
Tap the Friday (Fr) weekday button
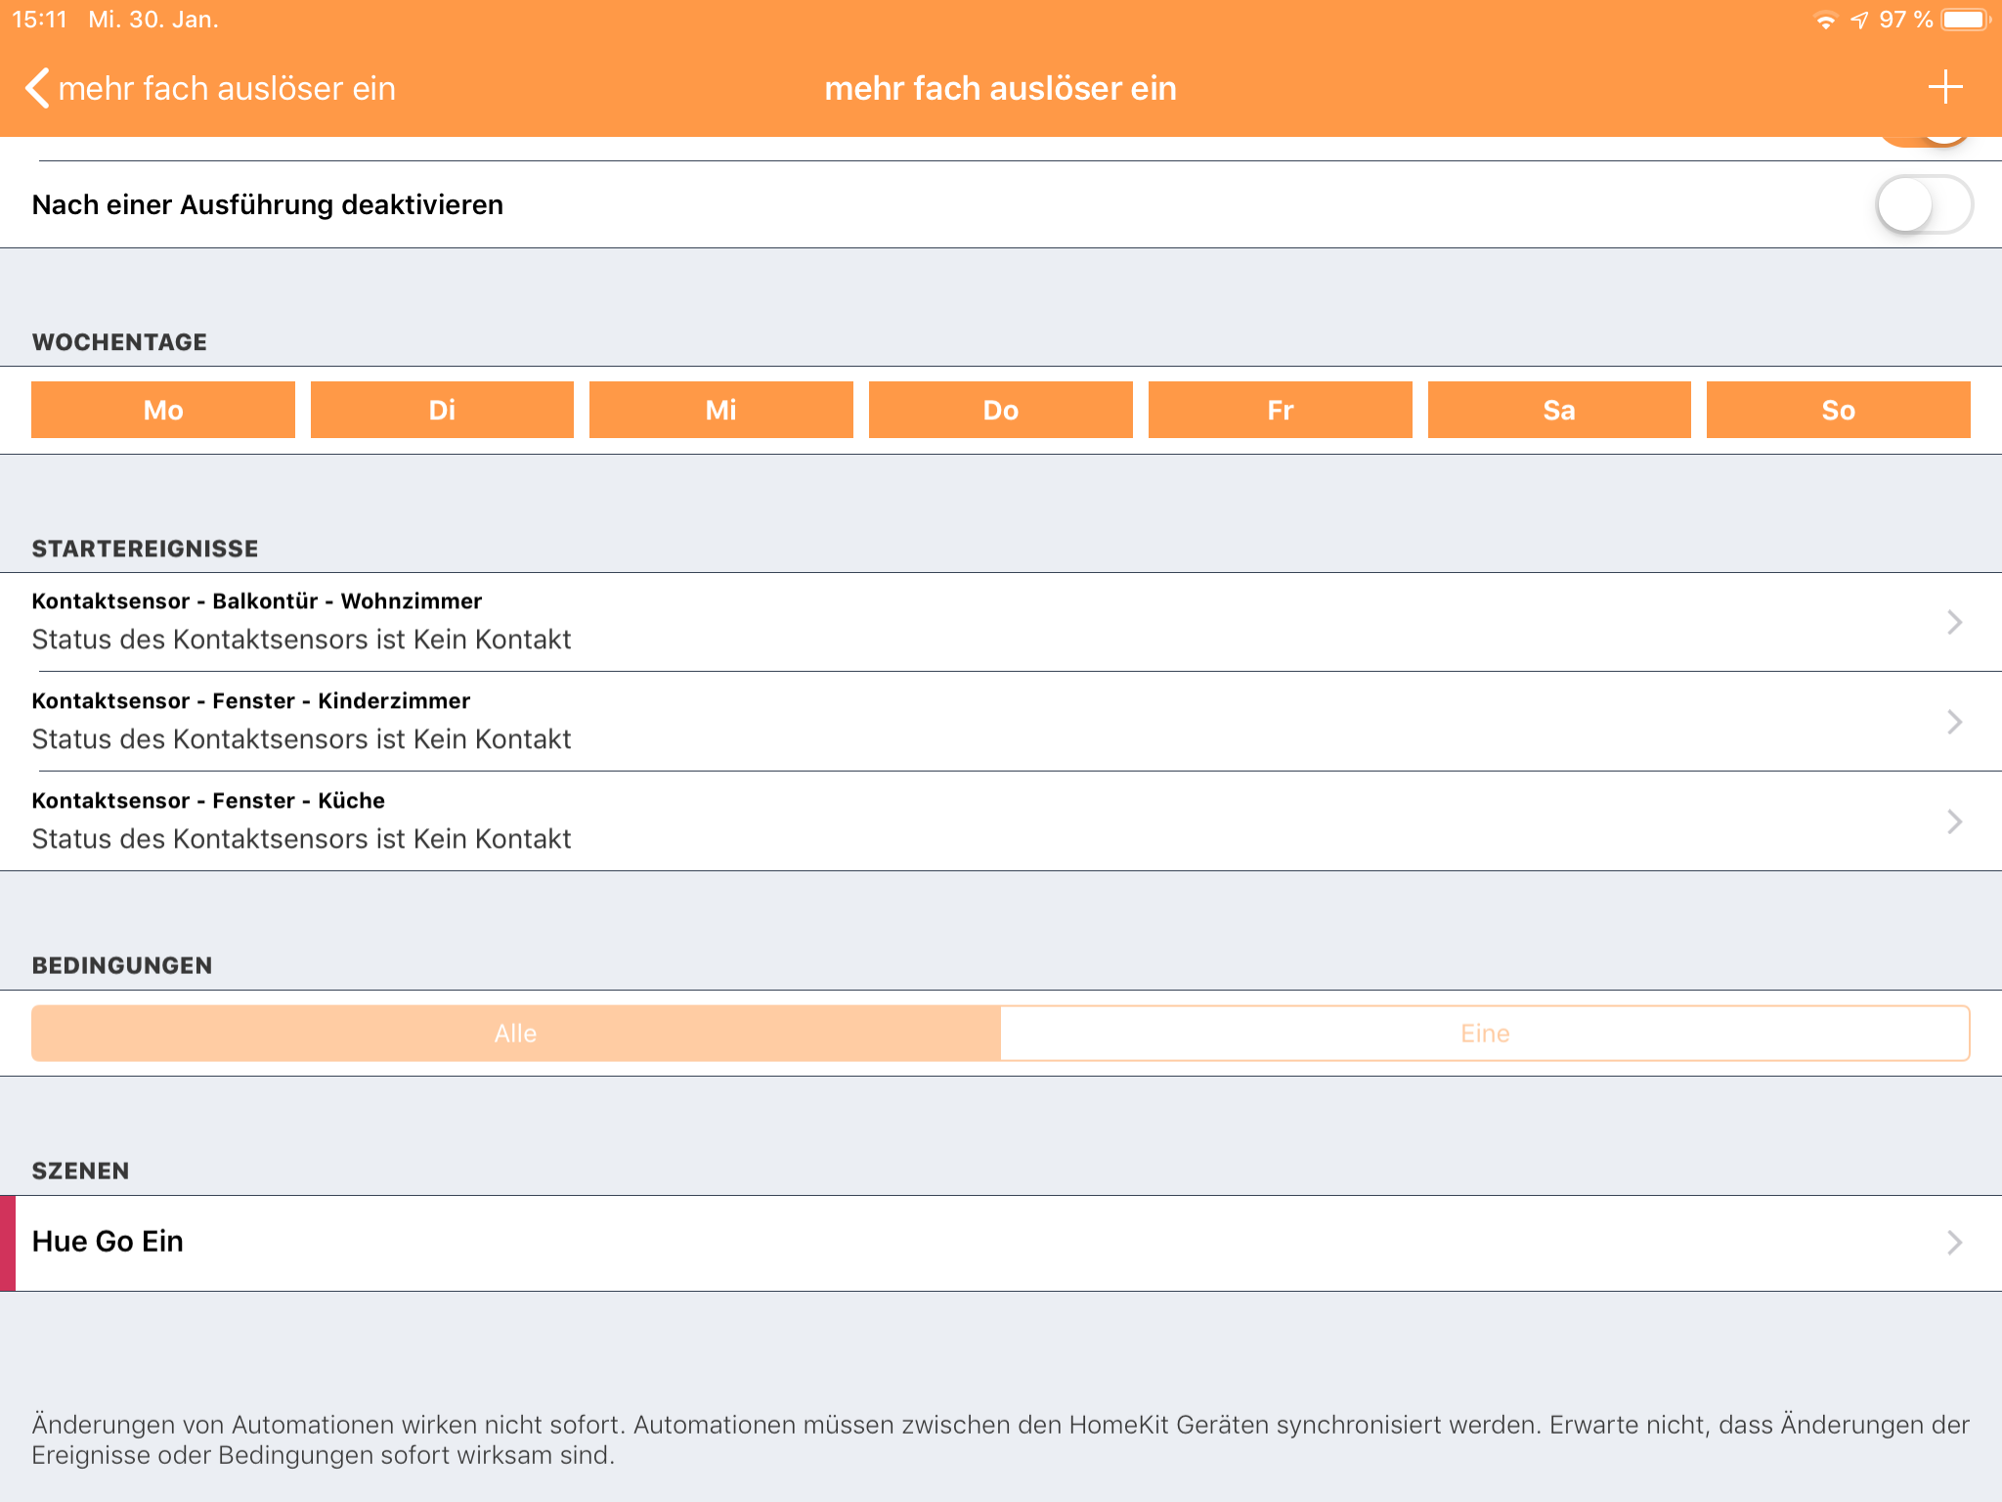pyautogui.click(x=1280, y=410)
